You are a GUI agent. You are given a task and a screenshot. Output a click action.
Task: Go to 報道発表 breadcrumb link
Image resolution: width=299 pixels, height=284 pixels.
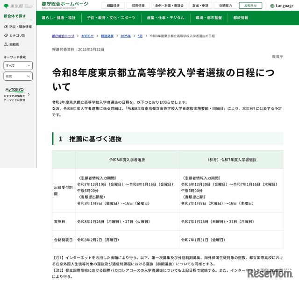(x=107, y=36)
